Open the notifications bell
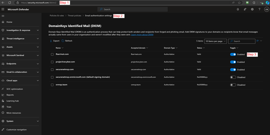 pyautogui.click(x=238, y=9)
